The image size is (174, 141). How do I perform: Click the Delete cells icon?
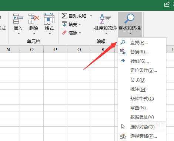[34, 18]
